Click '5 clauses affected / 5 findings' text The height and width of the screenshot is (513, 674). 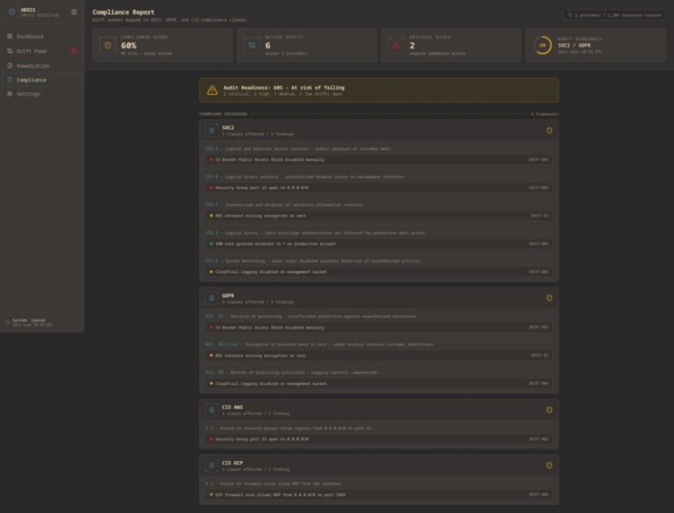tap(258, 134)
